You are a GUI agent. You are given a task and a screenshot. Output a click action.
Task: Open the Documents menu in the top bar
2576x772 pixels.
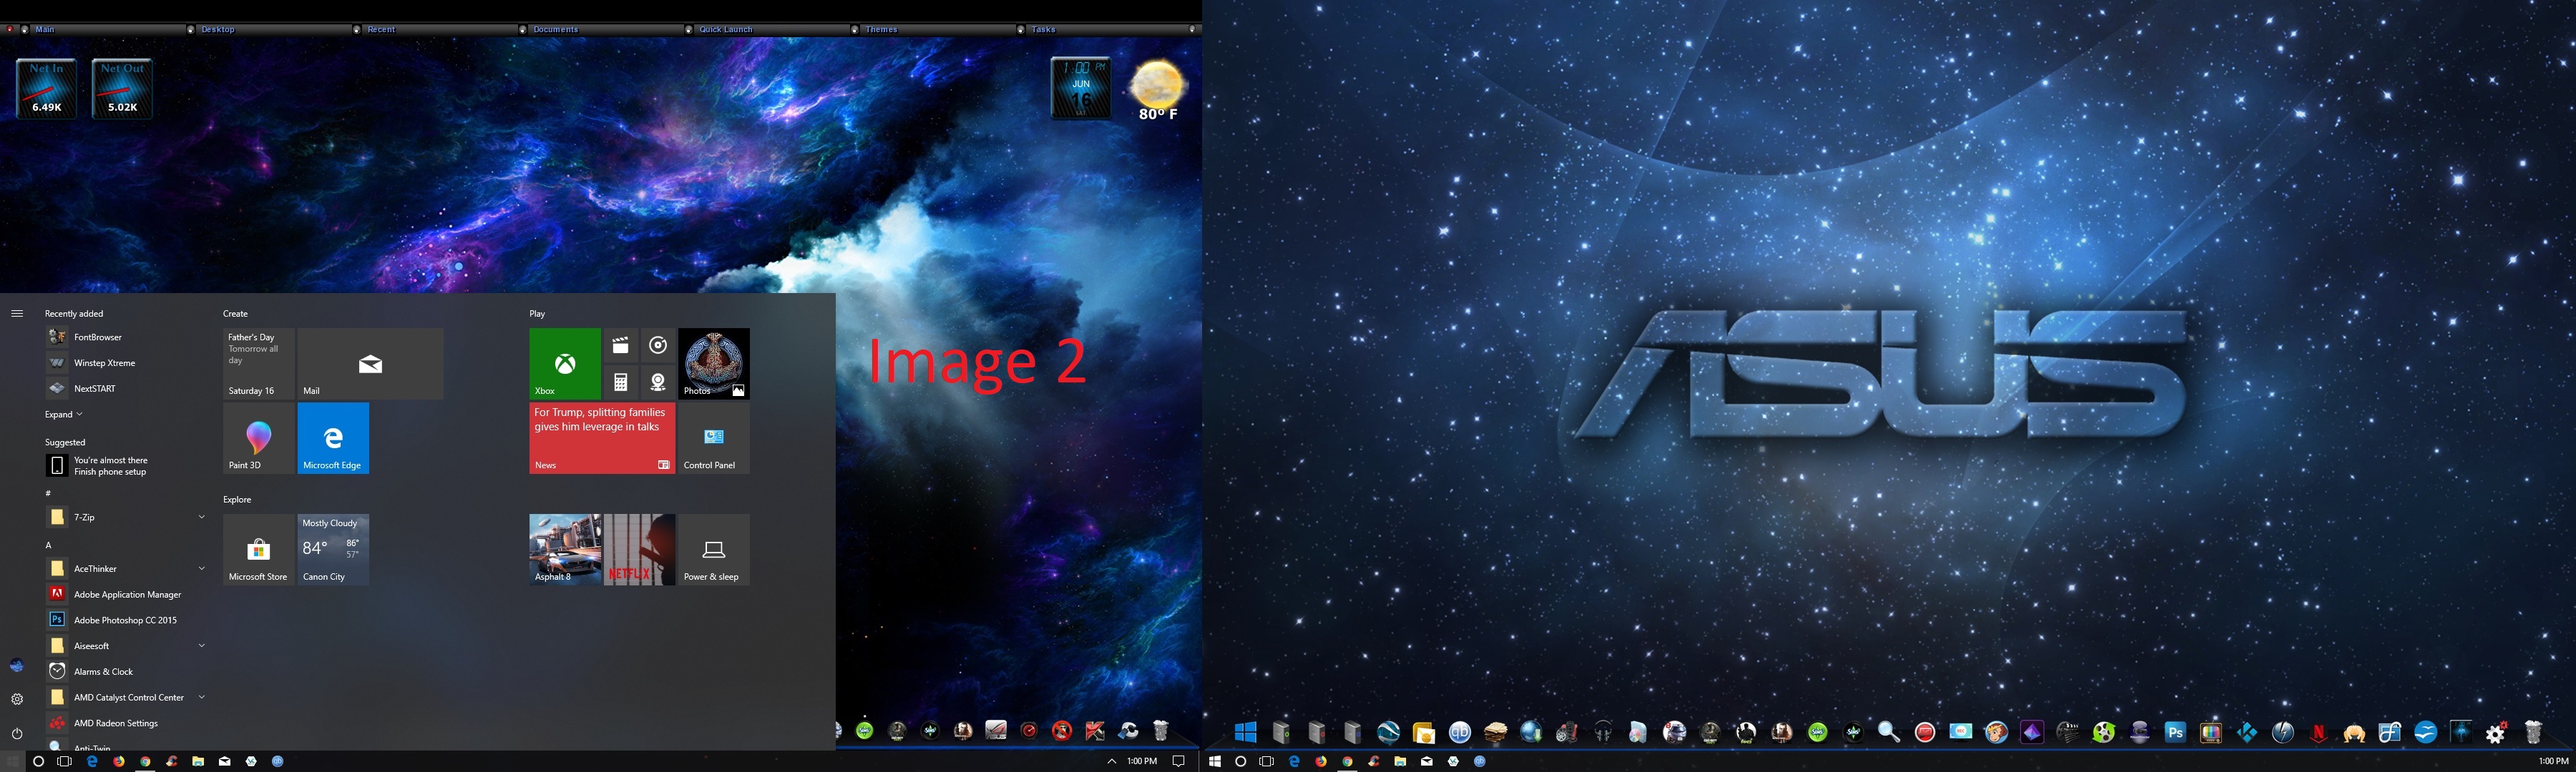pos(556,29)
